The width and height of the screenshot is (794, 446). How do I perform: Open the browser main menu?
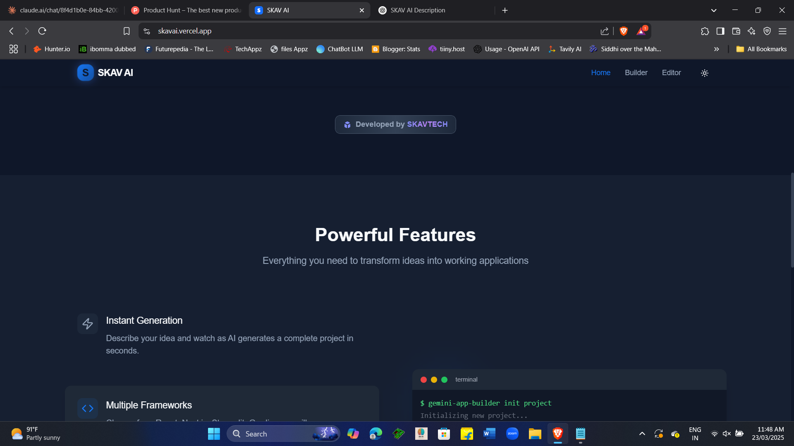(x=782, y=31)
